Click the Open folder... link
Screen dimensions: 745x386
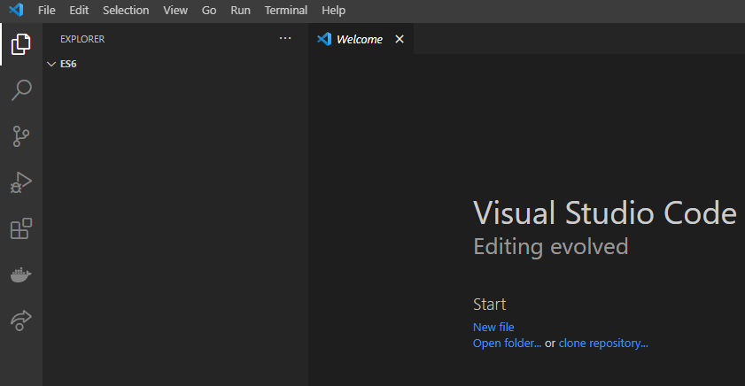coord(507,344)
